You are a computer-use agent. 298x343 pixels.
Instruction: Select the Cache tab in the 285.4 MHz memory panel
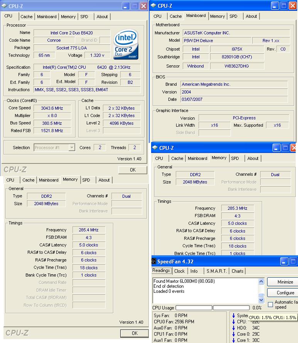[x=29, y=180]
